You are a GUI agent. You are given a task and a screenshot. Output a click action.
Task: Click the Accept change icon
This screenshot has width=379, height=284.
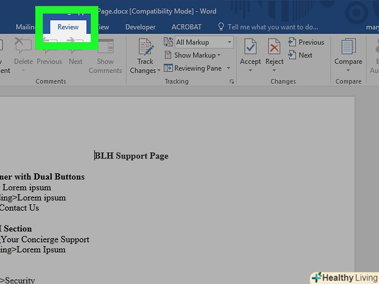click(250, 46)
